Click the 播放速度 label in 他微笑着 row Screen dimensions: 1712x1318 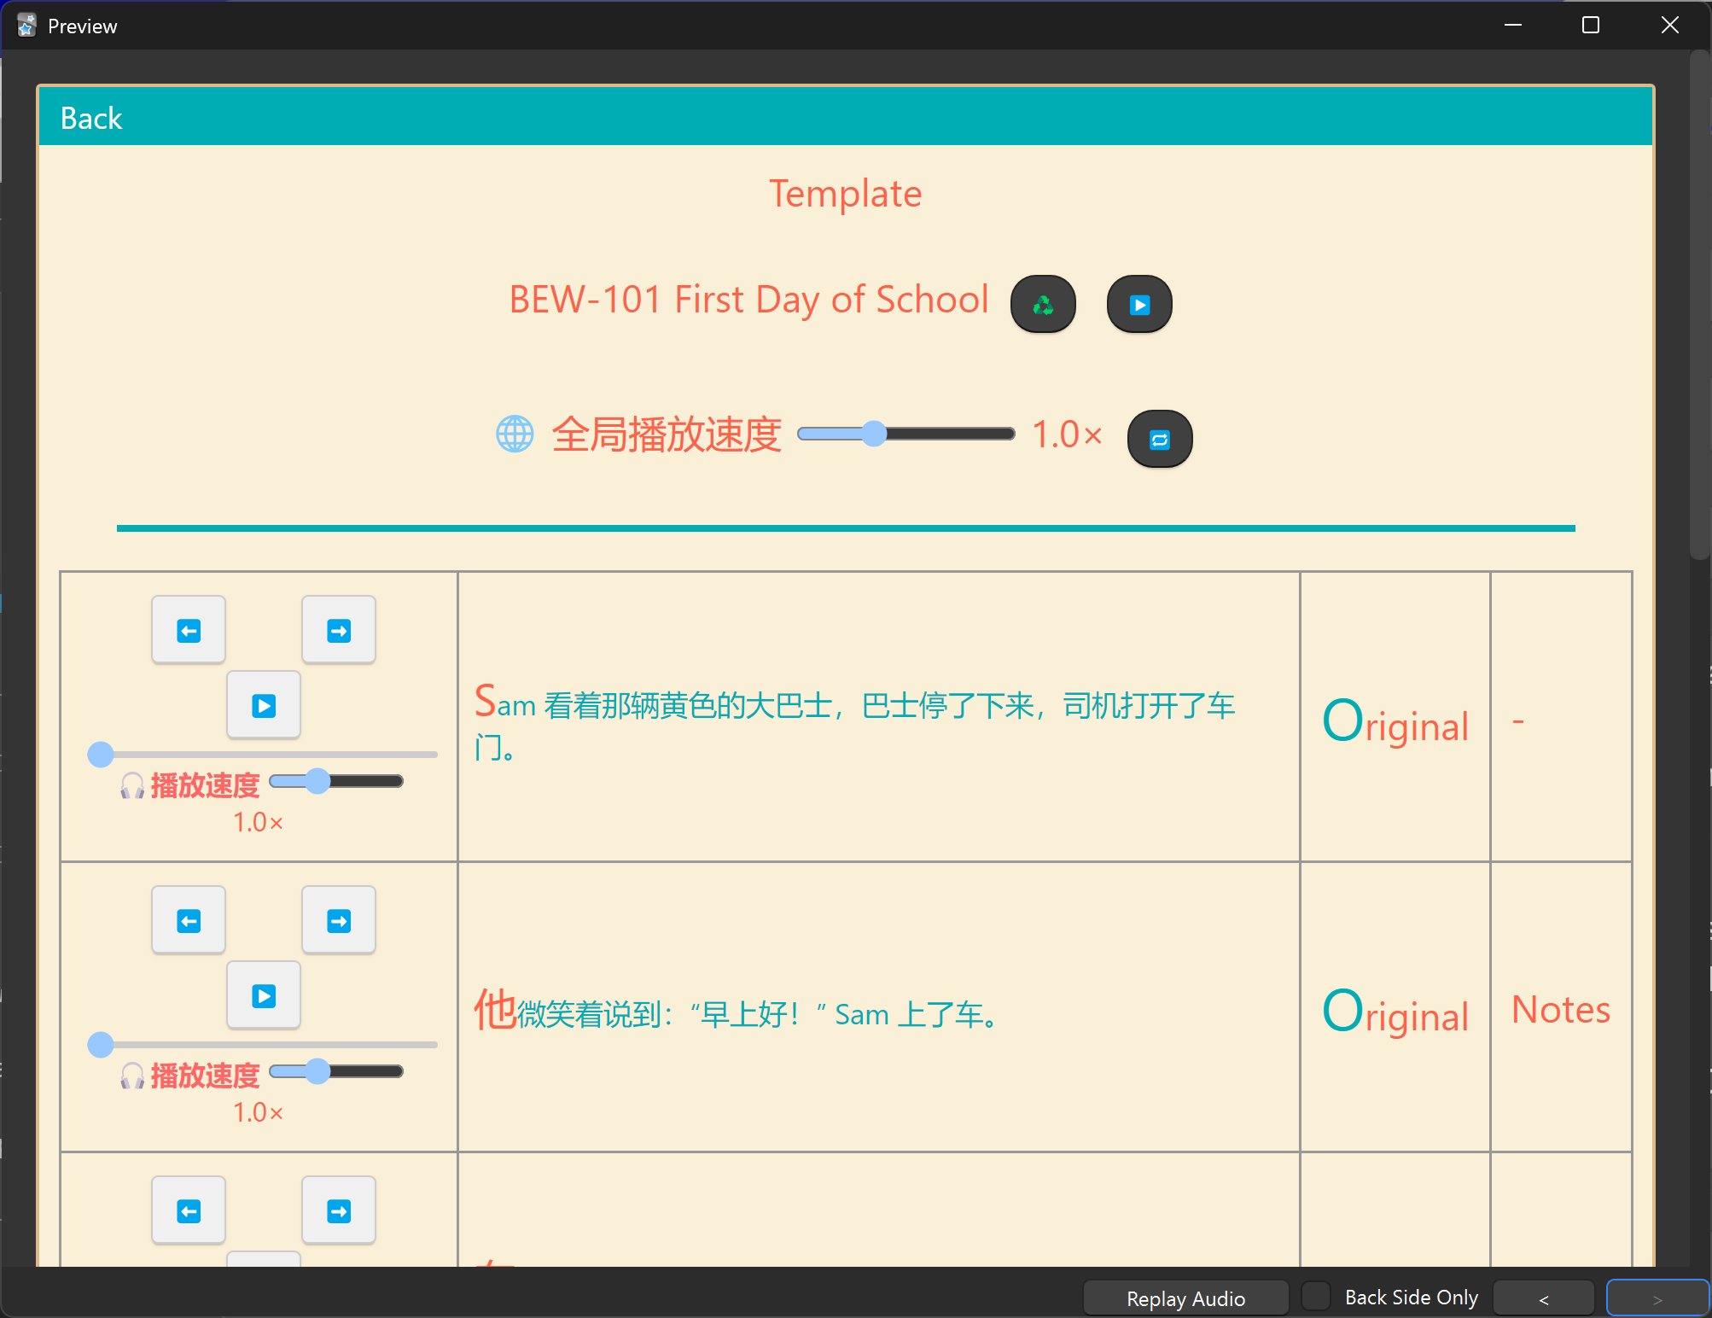click(205, 1076)
